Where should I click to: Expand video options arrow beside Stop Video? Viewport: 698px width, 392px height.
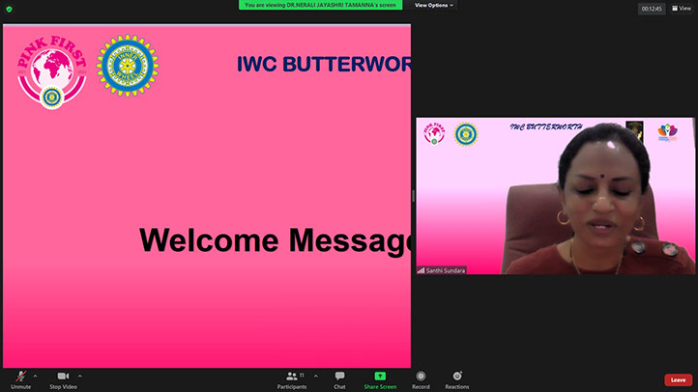(80, 376)
